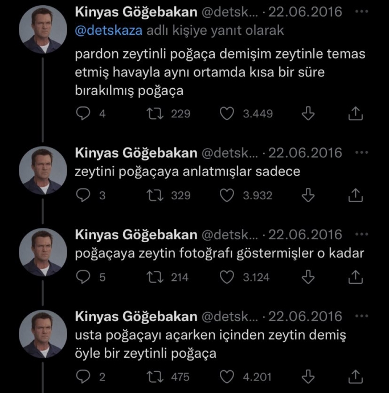Download the first tweet via arrow icon
The height and width of the screenshot is (393, 389).
308,114
